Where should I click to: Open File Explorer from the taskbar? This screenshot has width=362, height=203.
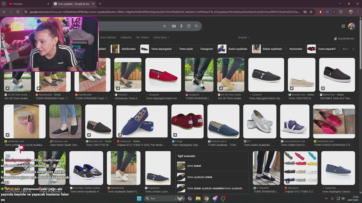[198, 198]
